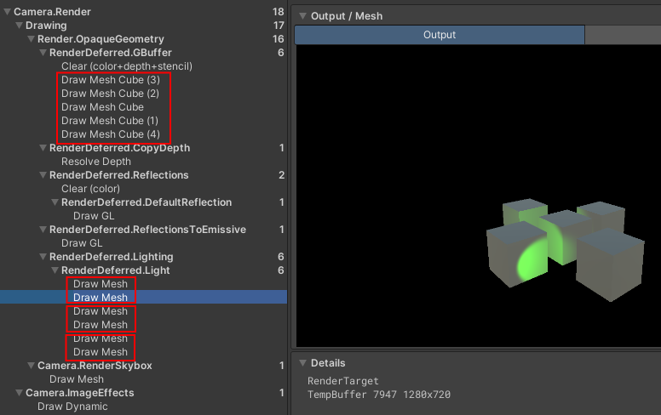Collapse the RenderDeferred.DefaultReflection node

coord(55,202)
